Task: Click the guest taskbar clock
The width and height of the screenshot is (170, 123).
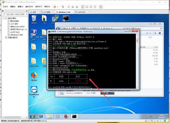Action: click(x=162, y=116)
